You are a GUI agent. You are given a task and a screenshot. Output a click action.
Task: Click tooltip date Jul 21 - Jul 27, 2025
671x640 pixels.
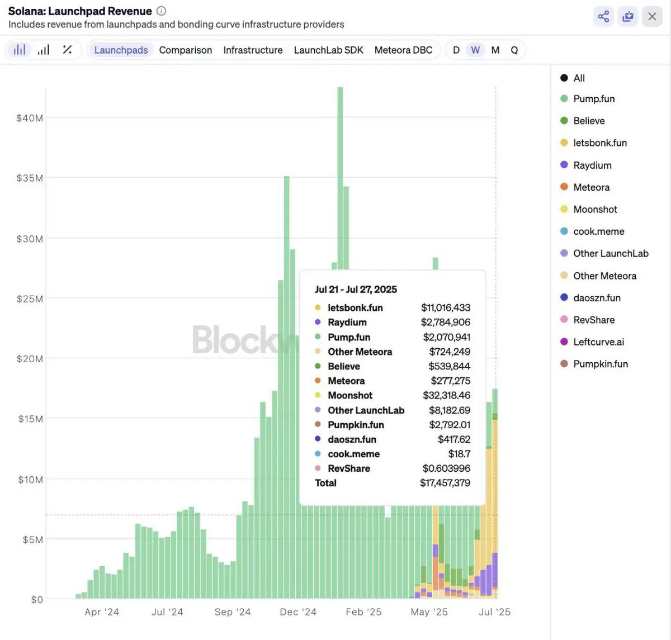click(356, 290)
